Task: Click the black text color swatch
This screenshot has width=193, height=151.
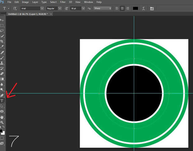Action: 135,8
